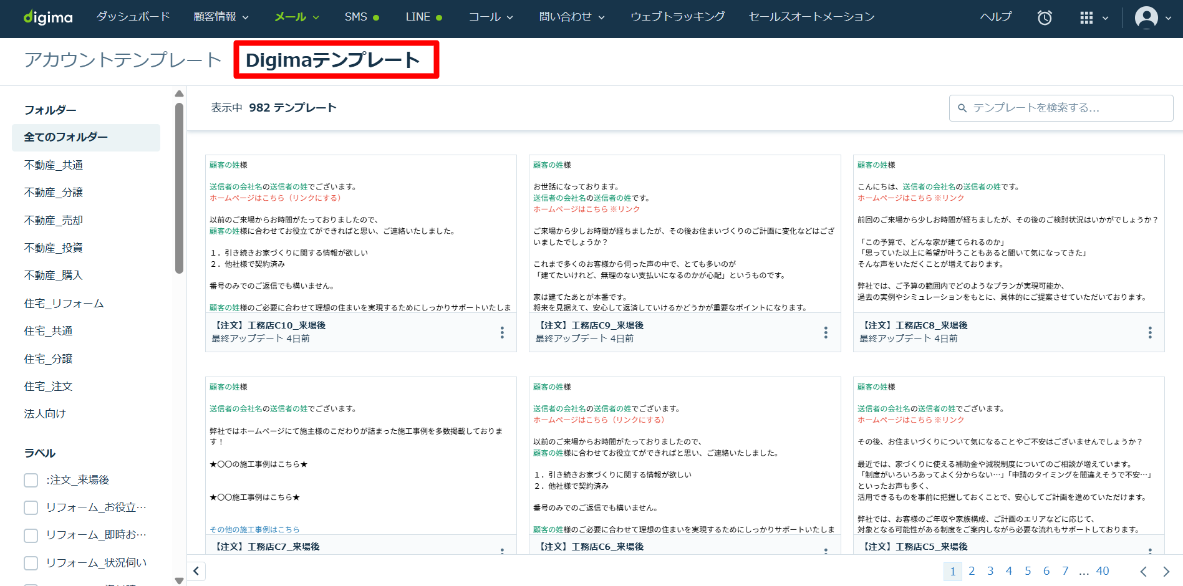
Task: Toggle the リフォーム_状況伺い label checkbox
Action: click(31, 563)
